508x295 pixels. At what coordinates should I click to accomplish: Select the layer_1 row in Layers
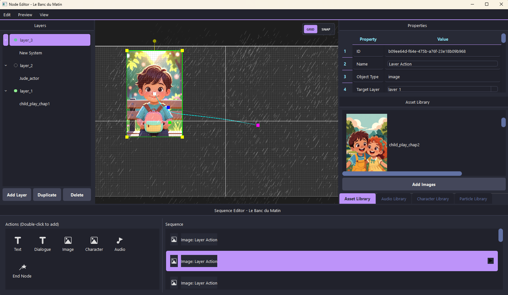50,91
